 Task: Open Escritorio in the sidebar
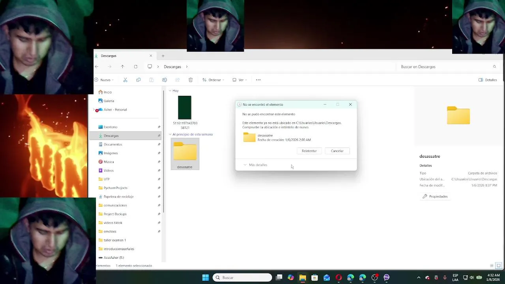click(110, 127)
